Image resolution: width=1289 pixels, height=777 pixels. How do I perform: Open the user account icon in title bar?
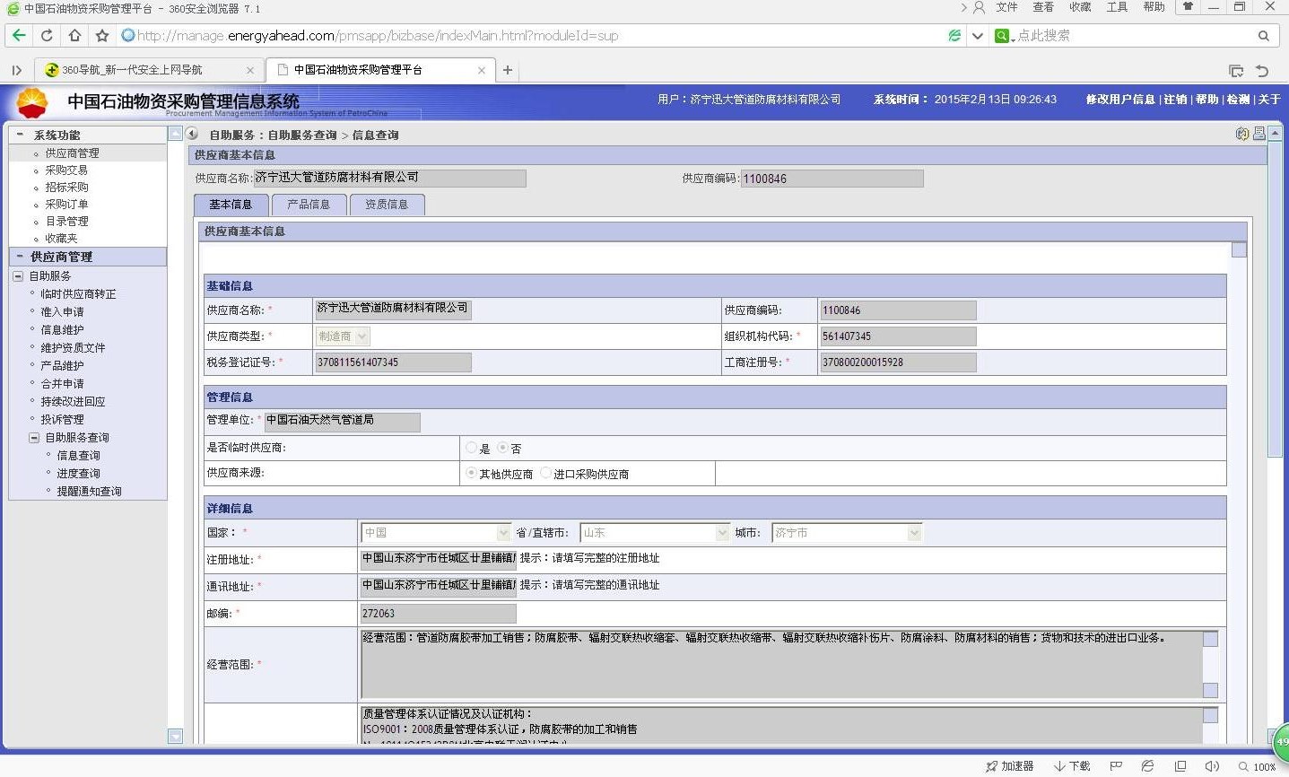pos(979,7)
